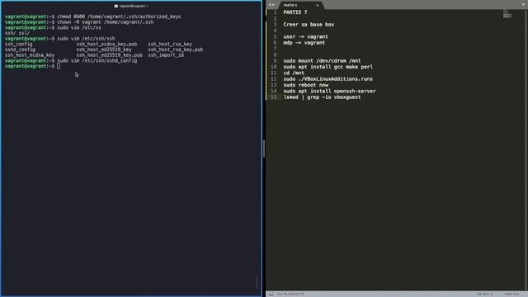The width and height of the screenshot is (528, 297).
Task: Click 'sudo mount /dev/cdrom /mnt' line
Action: pos(322,61)
